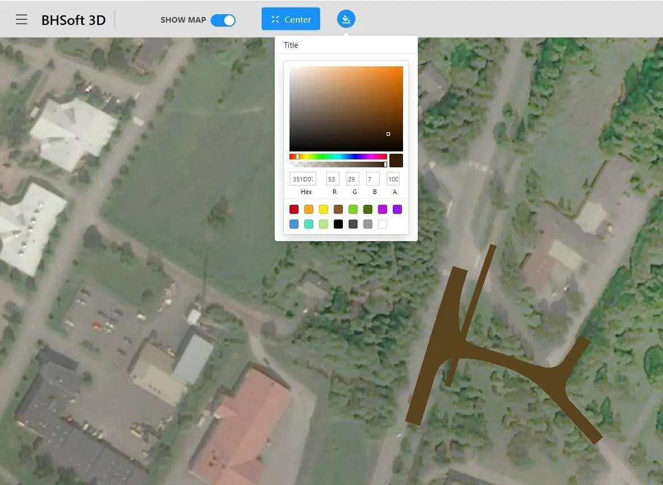The height and width of the screenshot is (485, 663).
Task: Click the saturation gradient picker area
Action: click(x=346, y=108)
